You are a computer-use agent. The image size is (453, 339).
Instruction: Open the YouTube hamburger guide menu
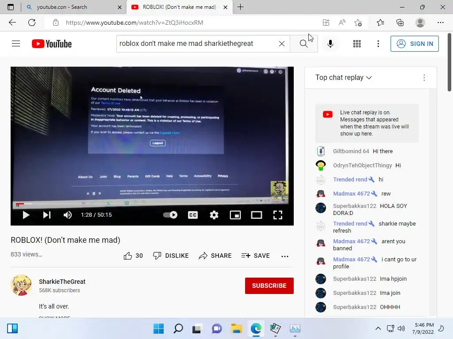click(x=16, y=44)
